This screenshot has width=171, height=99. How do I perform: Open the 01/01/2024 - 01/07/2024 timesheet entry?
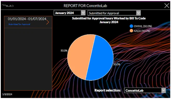pyautogui.click(x=28, y=22)
